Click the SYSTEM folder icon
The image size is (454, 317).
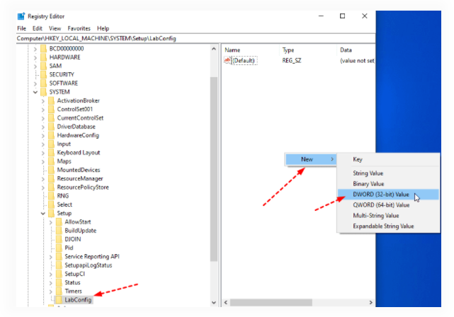pyautogui.click(x=43, y=92)
